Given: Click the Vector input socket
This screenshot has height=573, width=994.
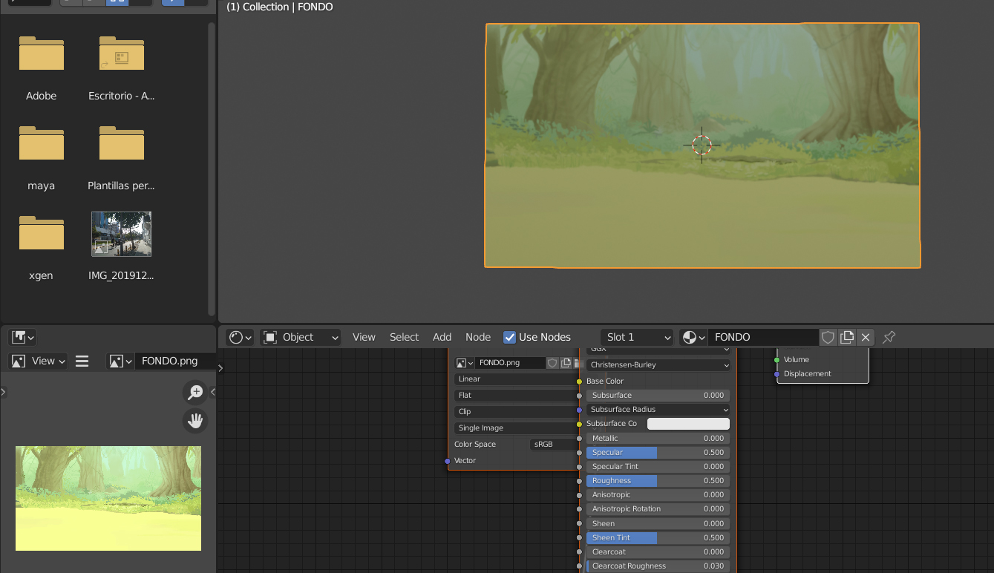Looking at the screenshot, I should 448,461.
